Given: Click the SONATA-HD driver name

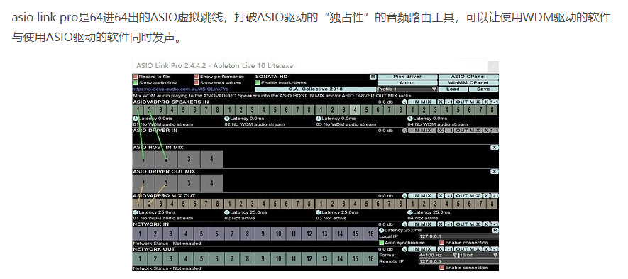Looking at the screenshot, I should (271, 77).
